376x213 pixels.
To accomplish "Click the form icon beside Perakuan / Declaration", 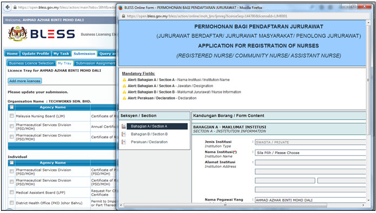I will [x=124, y=142].
